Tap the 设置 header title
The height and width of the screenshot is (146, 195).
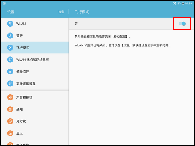pyautogui.click(x=11, y=12)
